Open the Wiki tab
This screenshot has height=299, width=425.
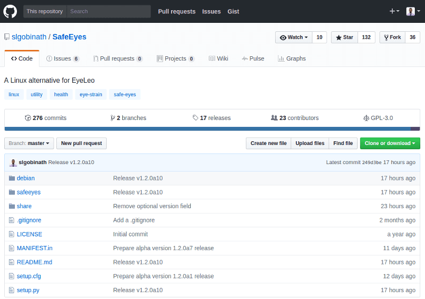218,58
